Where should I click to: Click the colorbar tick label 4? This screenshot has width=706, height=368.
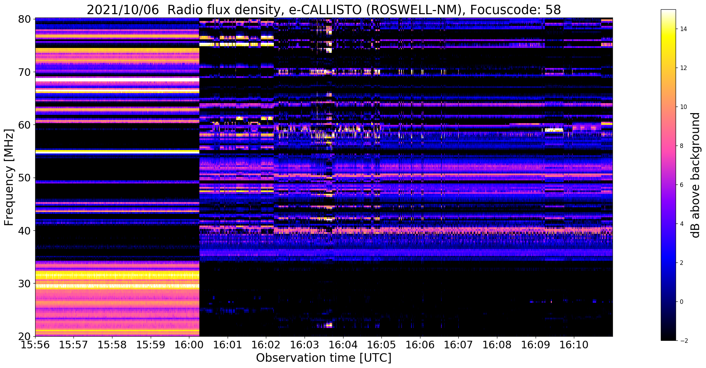coord(681,224)
